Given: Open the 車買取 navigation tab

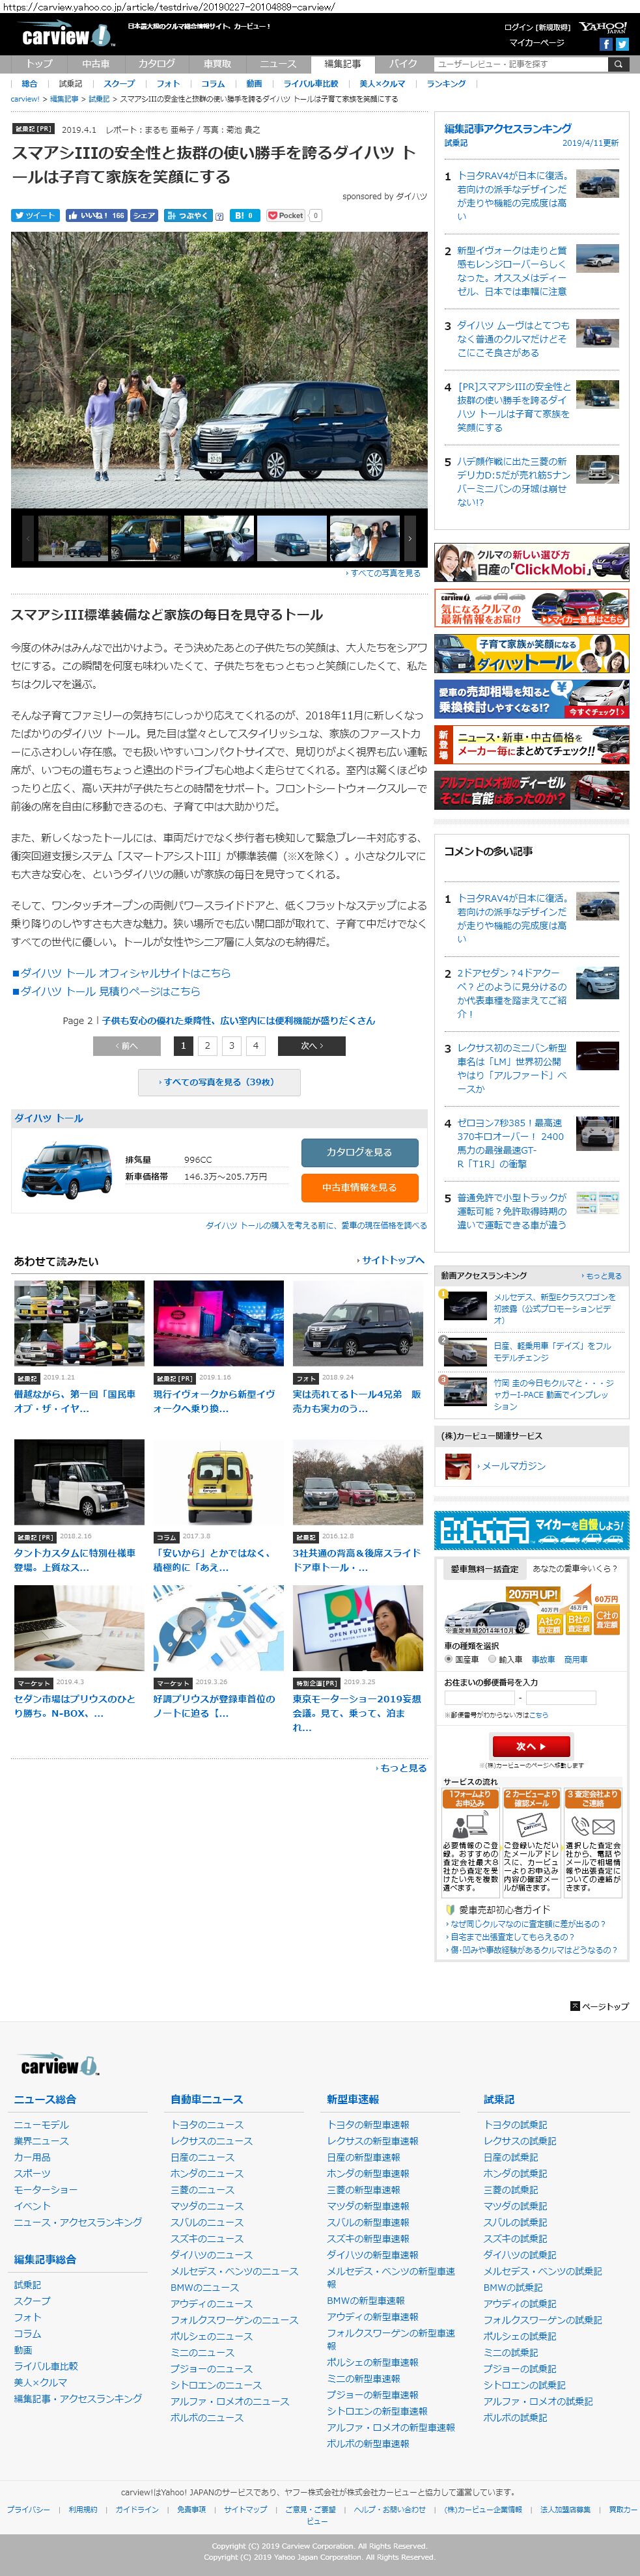Looking at the screenshot, I should pyautogui.click(x=217, y=64).
